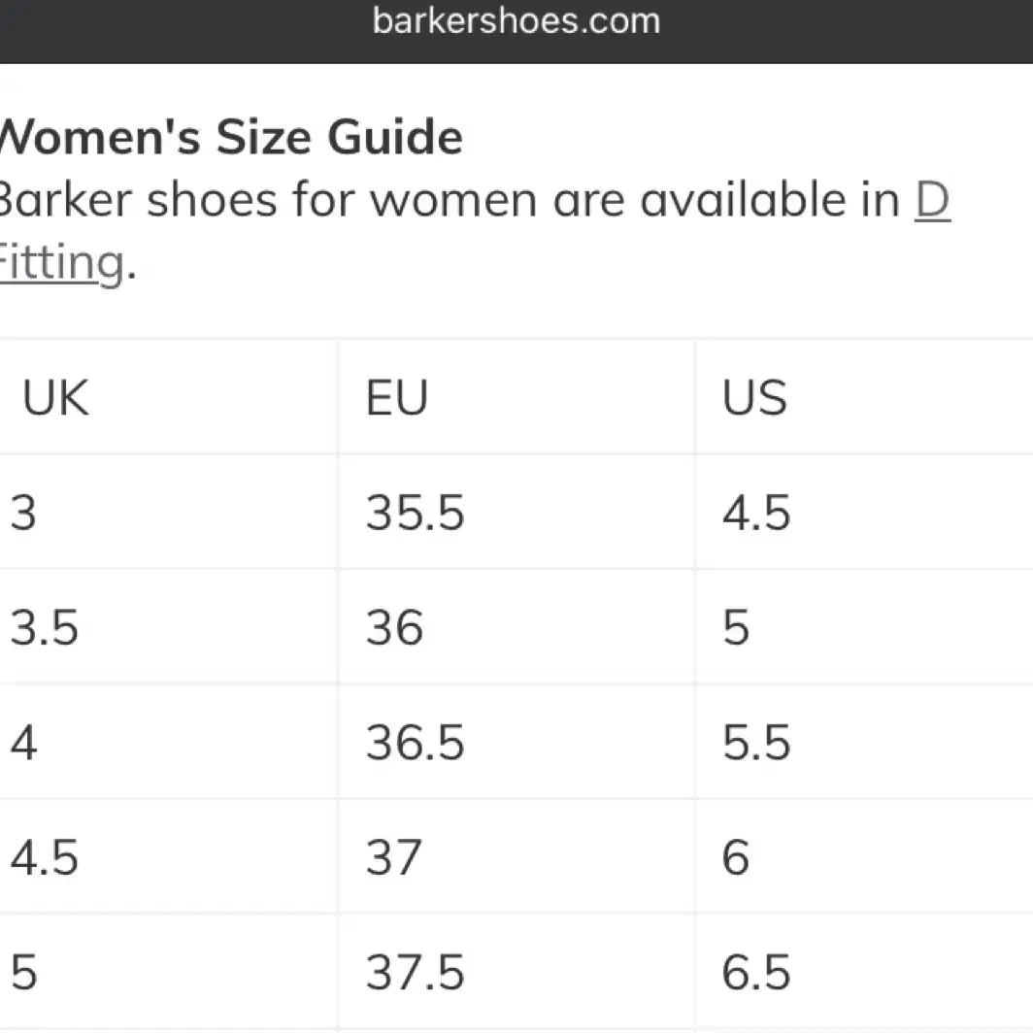Image resolution: width=1033 pixels, height=1033 pixels.
Task: Select EU size 36.5 cell
Action: 516,742
